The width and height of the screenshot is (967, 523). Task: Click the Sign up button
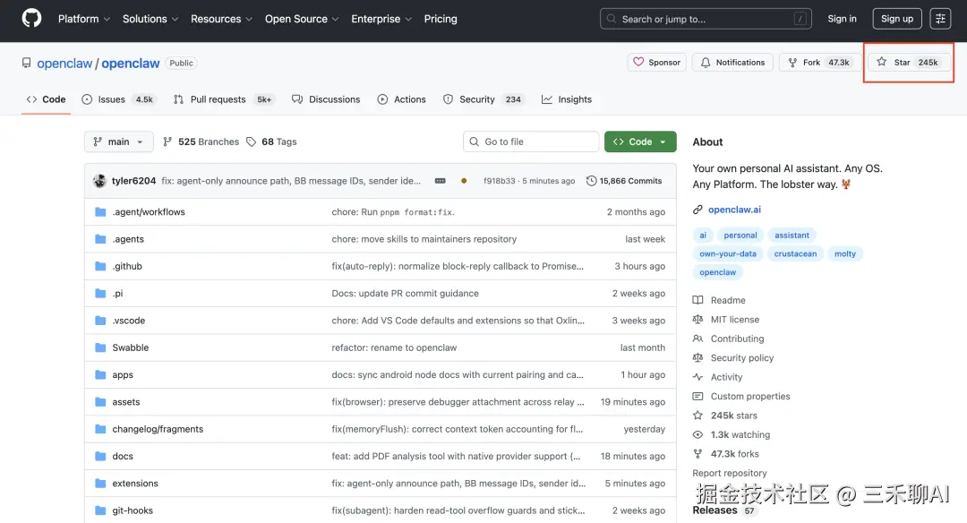point(896,19)
